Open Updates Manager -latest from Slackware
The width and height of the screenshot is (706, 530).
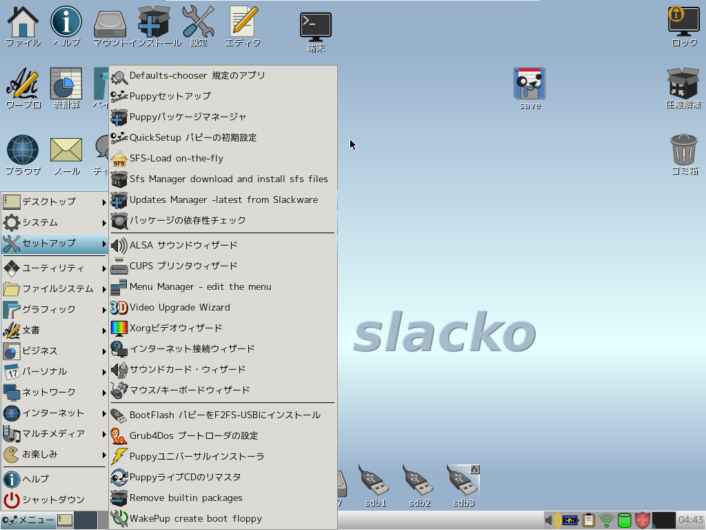click(x=223, y=200)
